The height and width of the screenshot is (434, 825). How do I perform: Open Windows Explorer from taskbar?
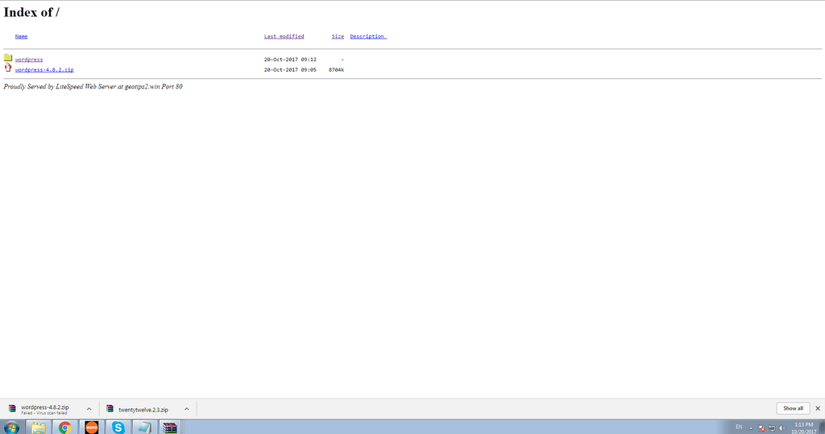tap(38, 428)
